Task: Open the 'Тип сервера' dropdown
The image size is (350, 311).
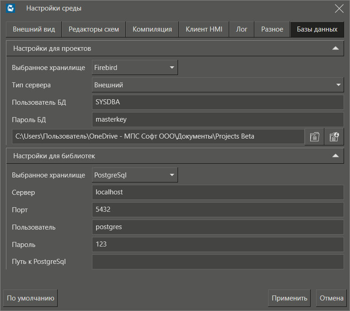Action: [x=218, y=85]
